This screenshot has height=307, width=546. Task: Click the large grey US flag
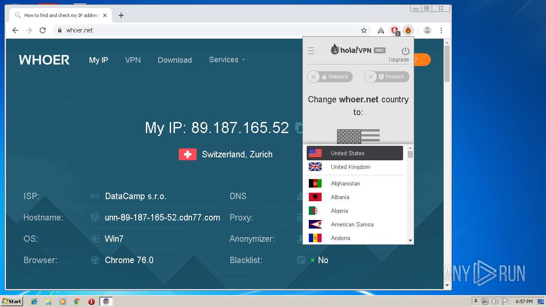[x=358, y=136]
